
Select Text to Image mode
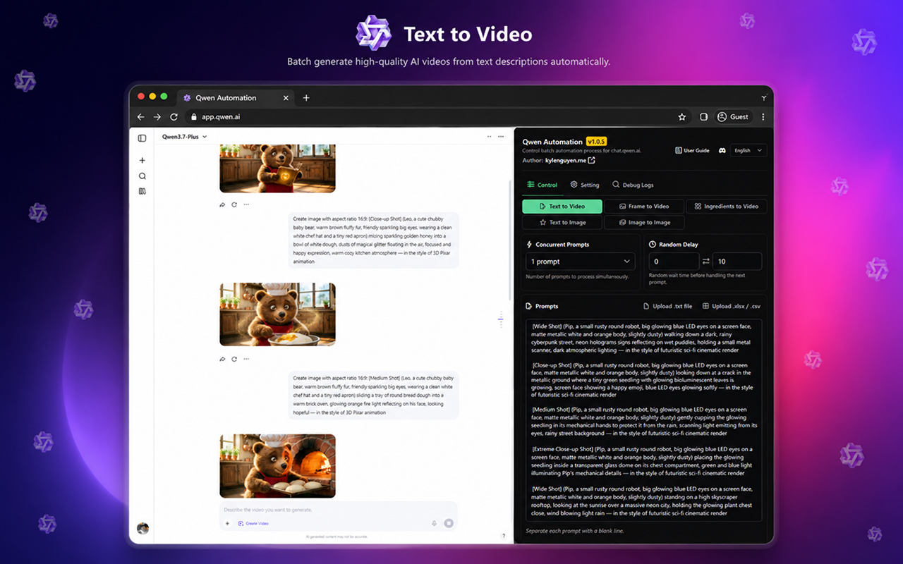562,222
